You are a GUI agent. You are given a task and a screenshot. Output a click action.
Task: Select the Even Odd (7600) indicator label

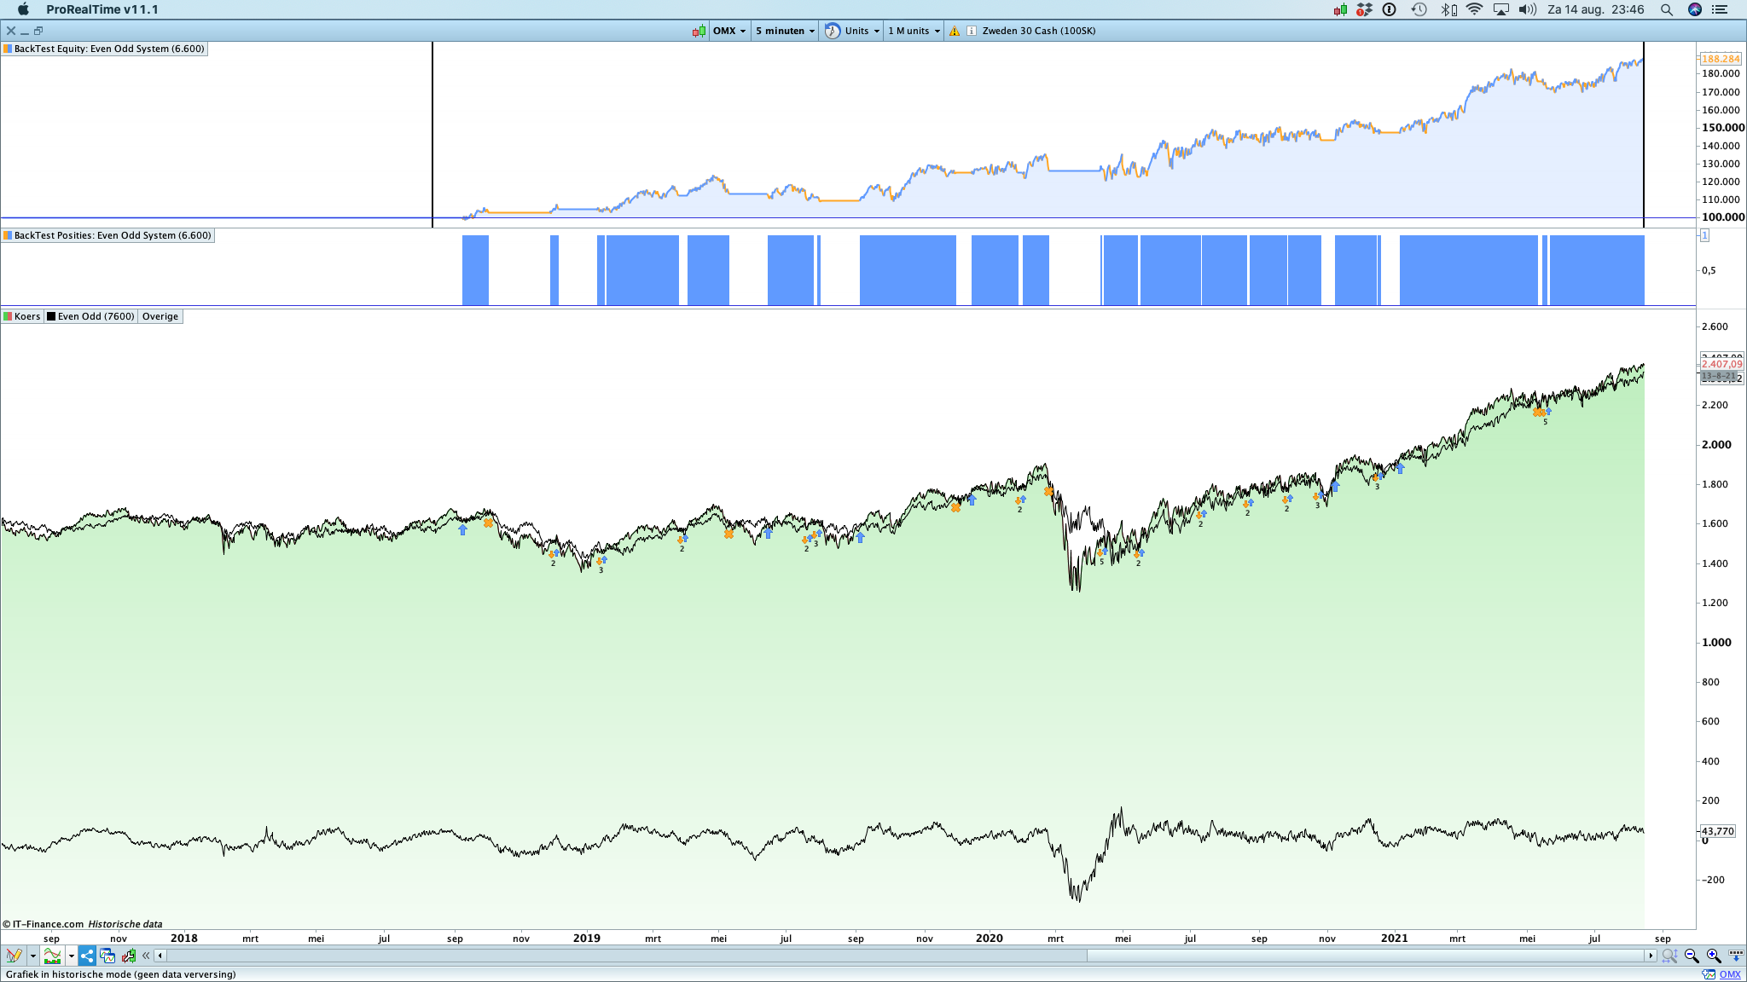91,316
